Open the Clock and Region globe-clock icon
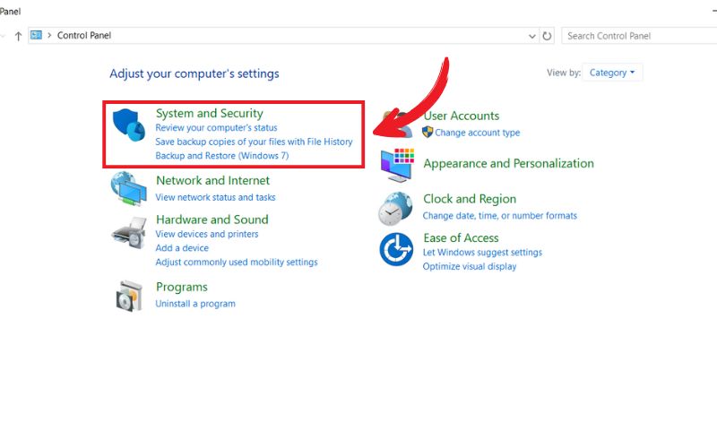 [395, 209]
